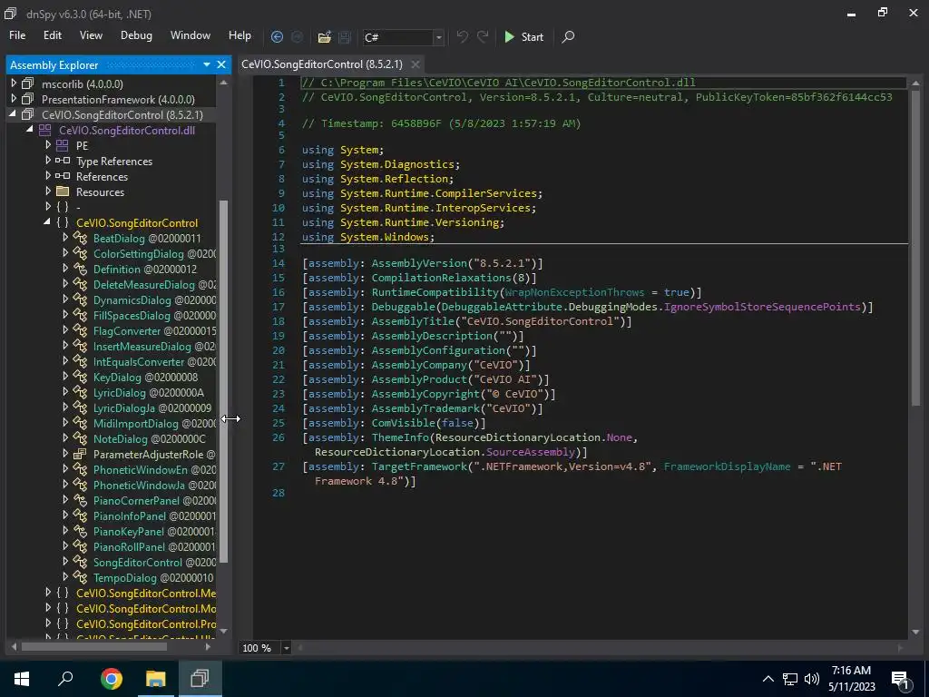Click the Open file folder icon

[324, 36]
